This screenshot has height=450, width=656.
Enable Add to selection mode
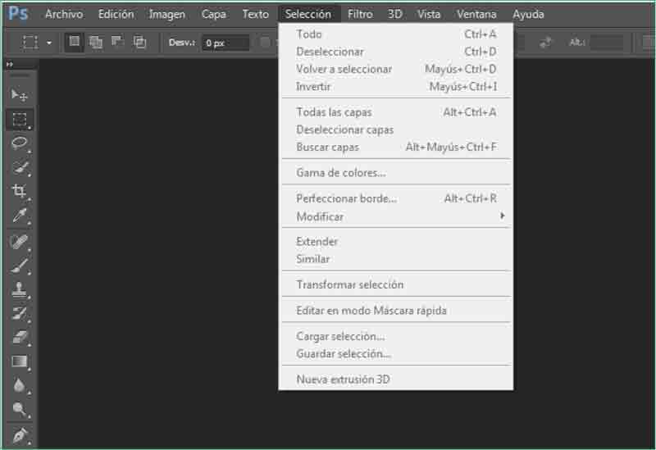(x=96, y=43)
